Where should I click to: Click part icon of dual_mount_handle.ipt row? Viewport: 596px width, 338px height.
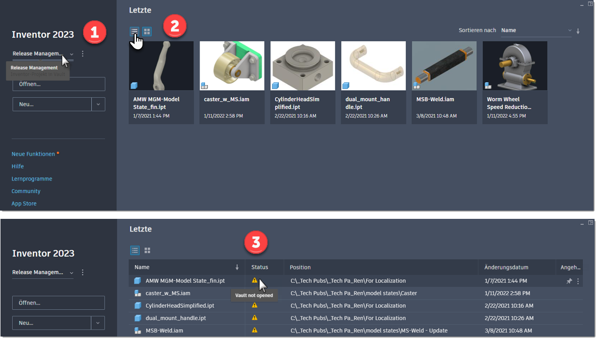pos(137,318)
